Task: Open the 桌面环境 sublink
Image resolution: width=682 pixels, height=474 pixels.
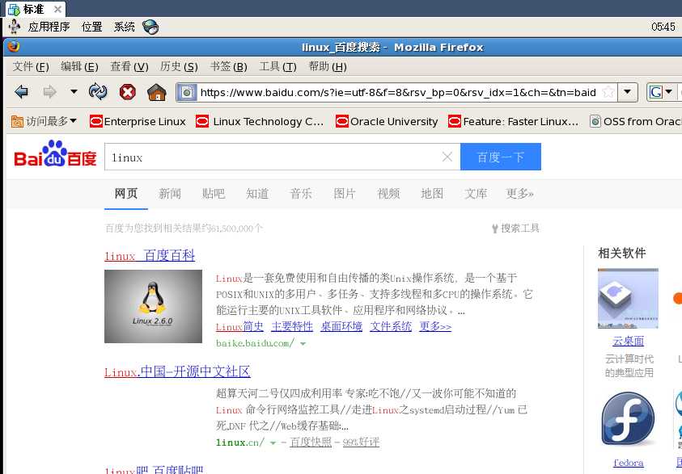Action: pyautogui.click(x=341, y=326)
